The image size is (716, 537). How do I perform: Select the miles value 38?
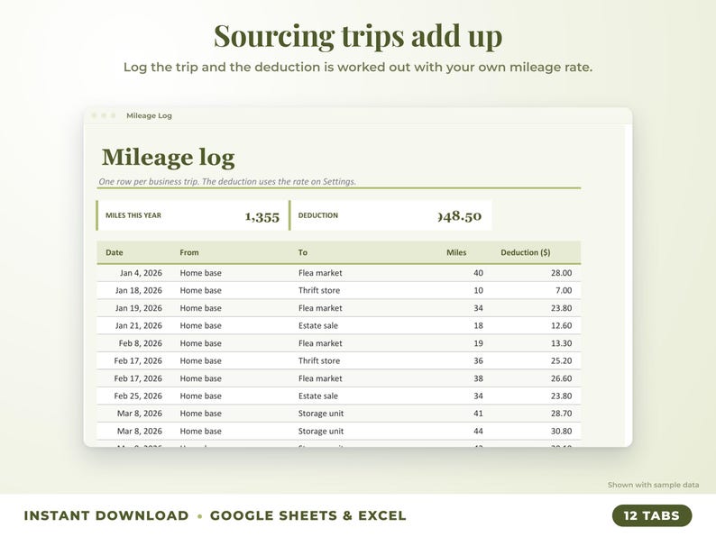[478, 378]
